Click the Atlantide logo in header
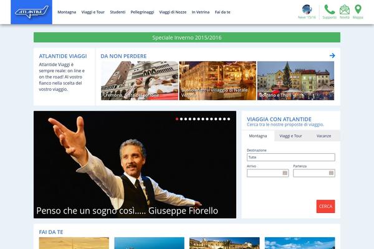374x249 pixels. (32, 12)
